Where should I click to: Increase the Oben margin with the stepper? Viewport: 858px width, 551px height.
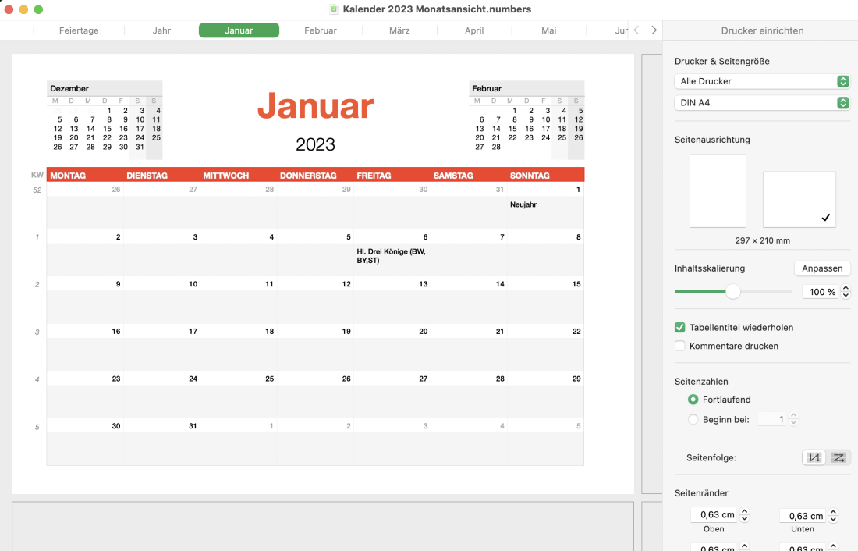[x=744, y=510]
